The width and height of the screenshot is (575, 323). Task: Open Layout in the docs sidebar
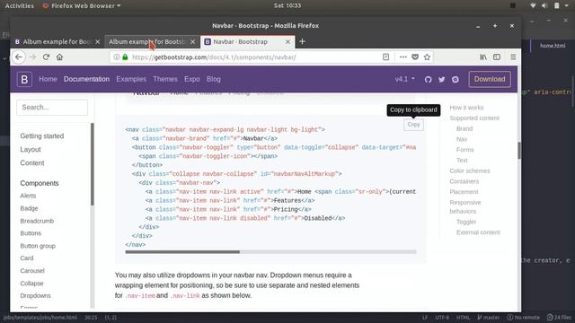[x=31, y=150]
